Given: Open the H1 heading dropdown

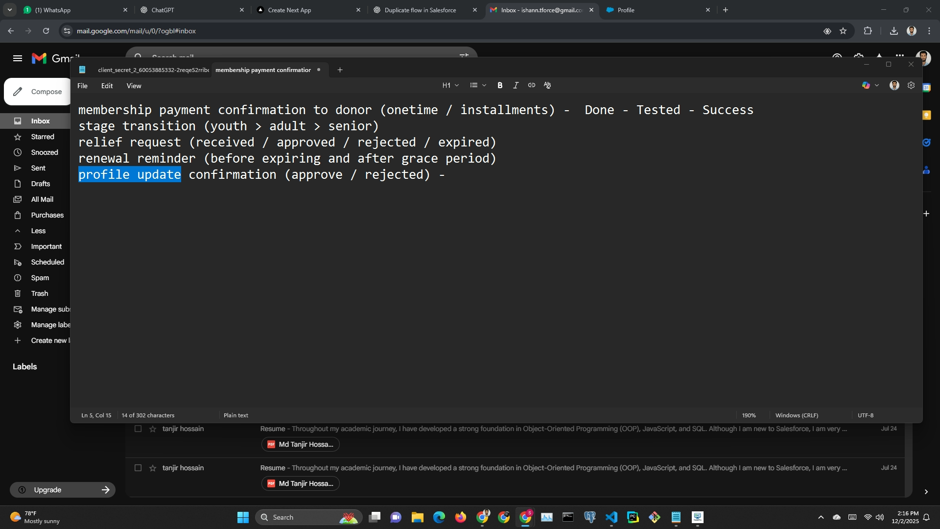Looking at the screenshot, I should coord(450,85).
